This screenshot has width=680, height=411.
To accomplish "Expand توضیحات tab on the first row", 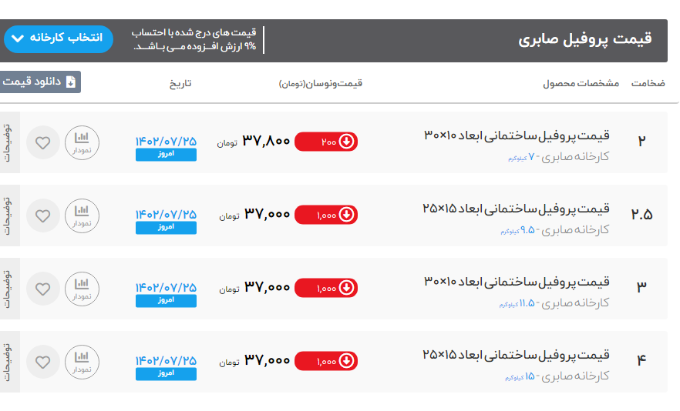I will 8,142.
